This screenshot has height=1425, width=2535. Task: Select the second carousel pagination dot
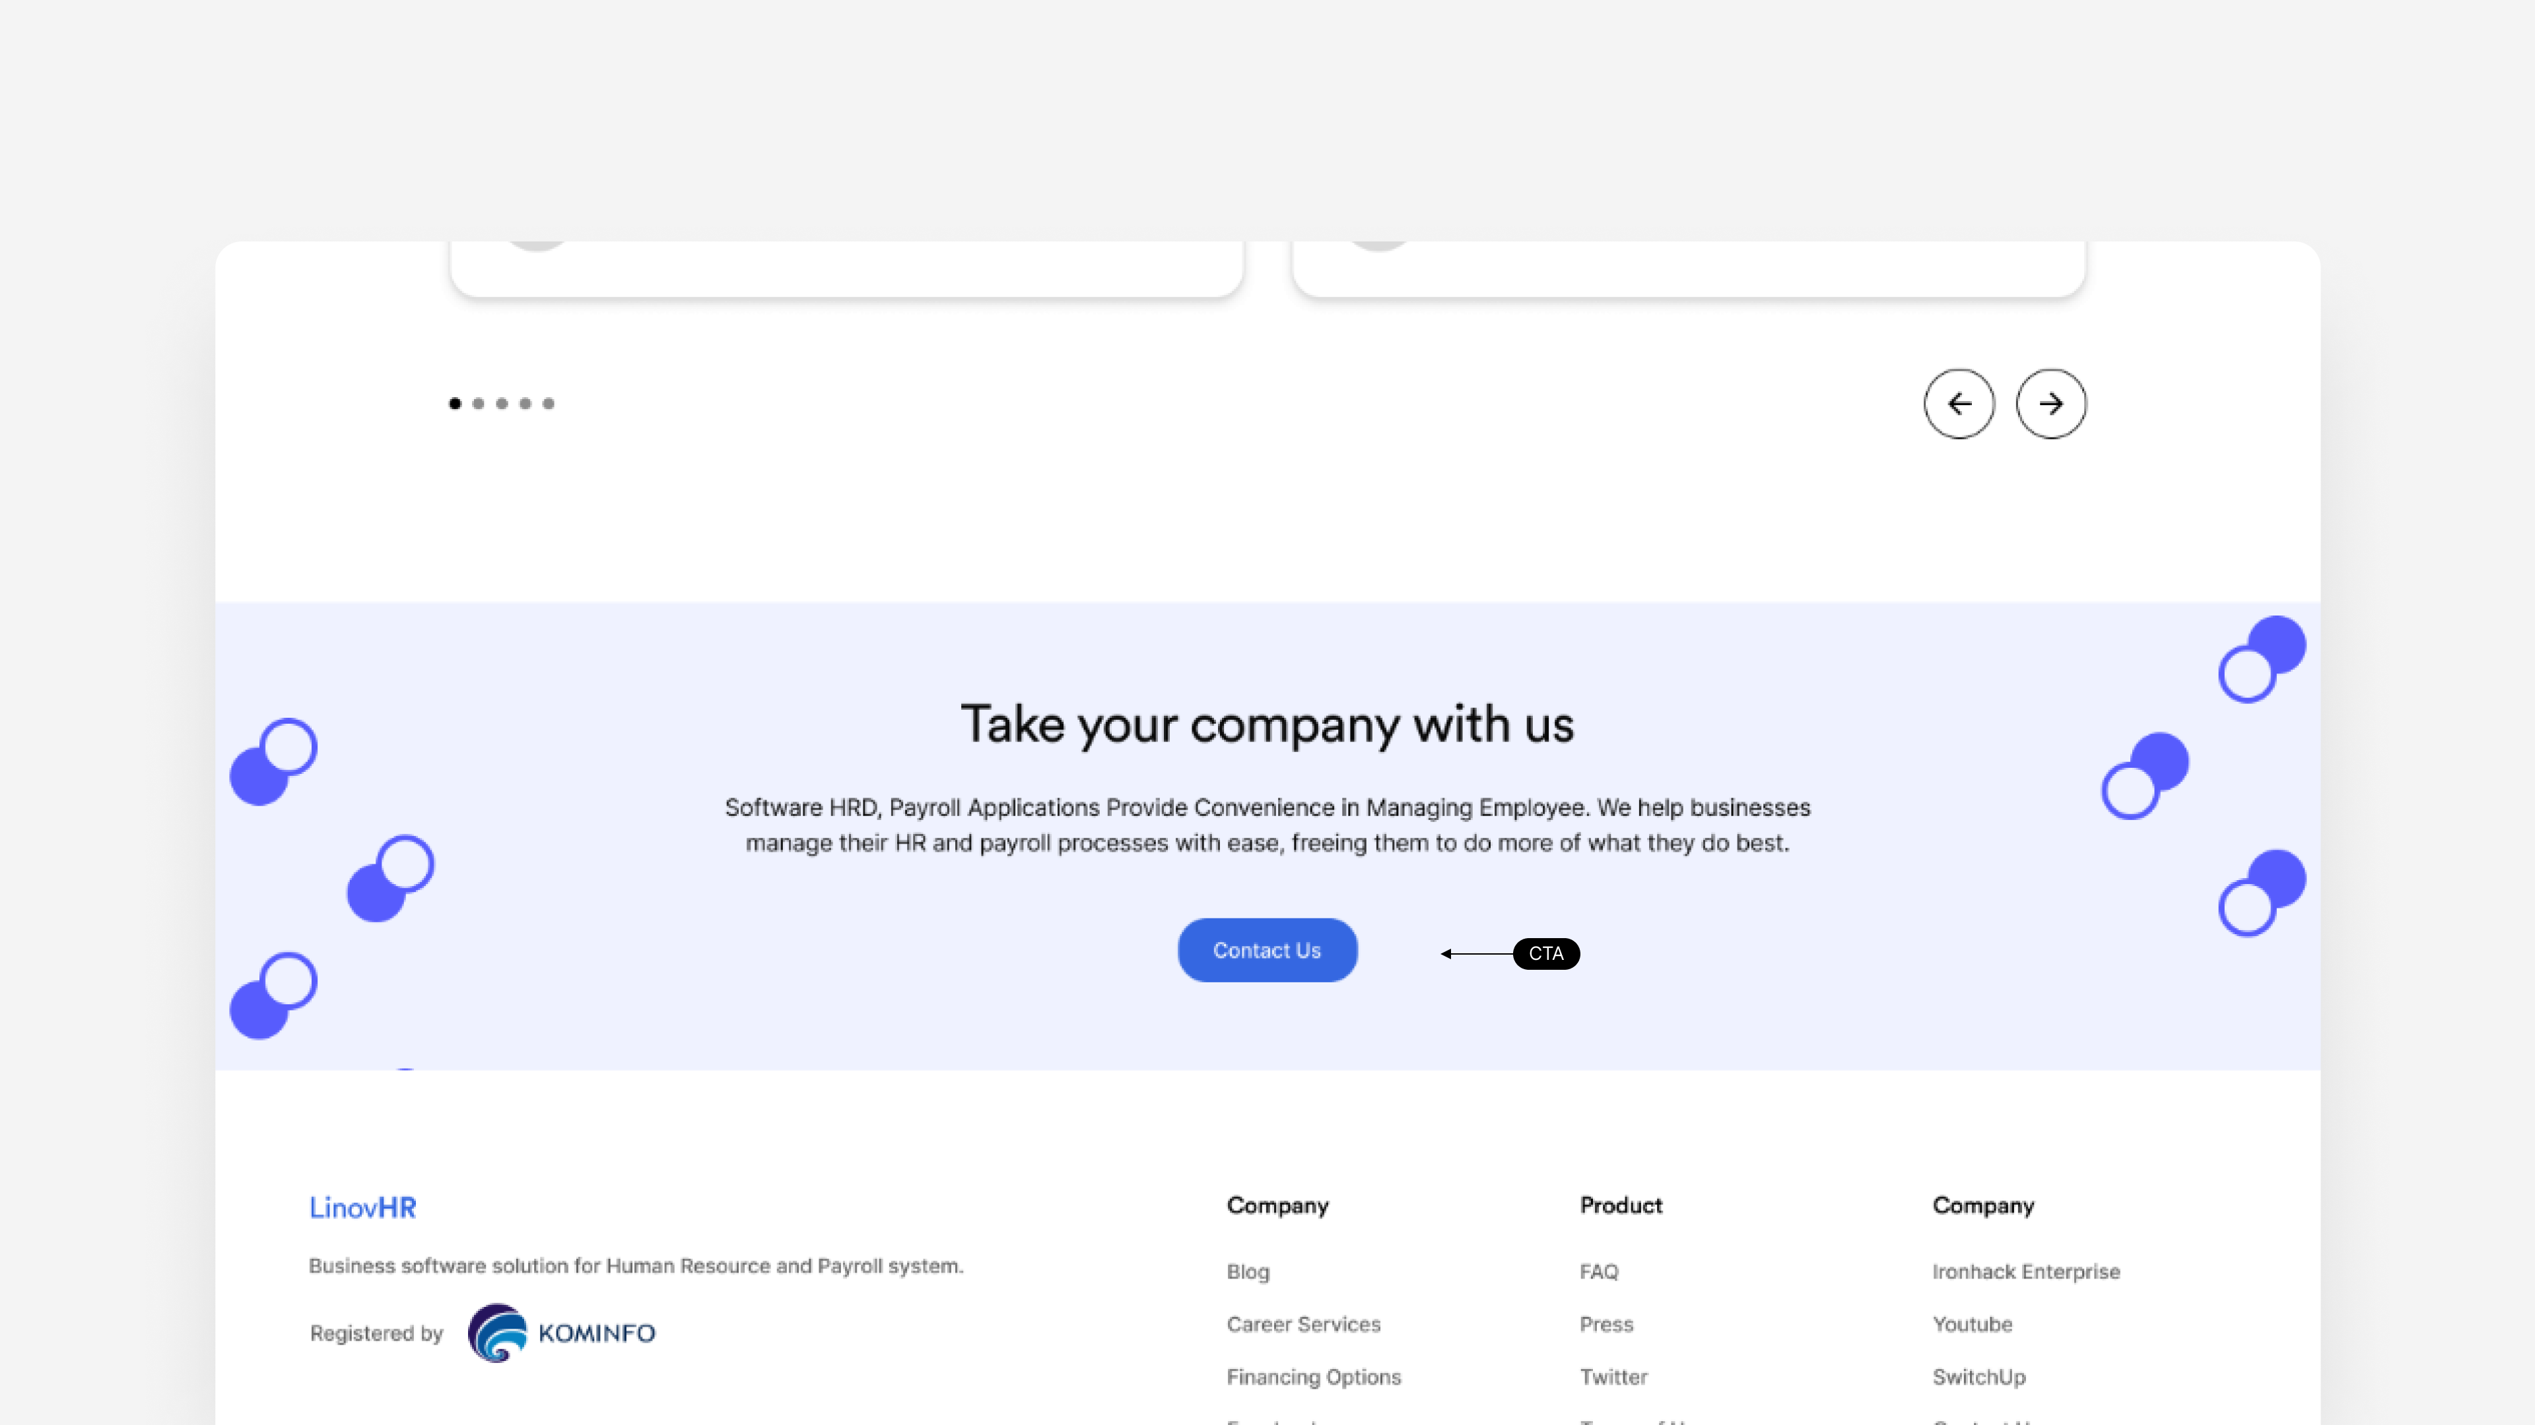[x=478, y=403]
